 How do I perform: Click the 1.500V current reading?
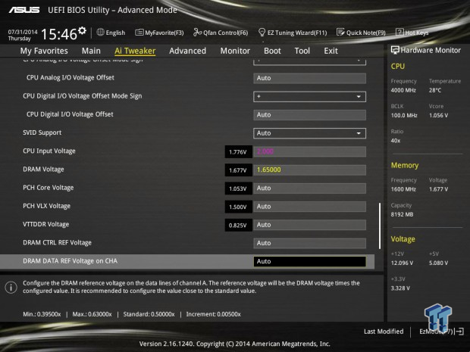pyautogui.click(x=238, y=207)
